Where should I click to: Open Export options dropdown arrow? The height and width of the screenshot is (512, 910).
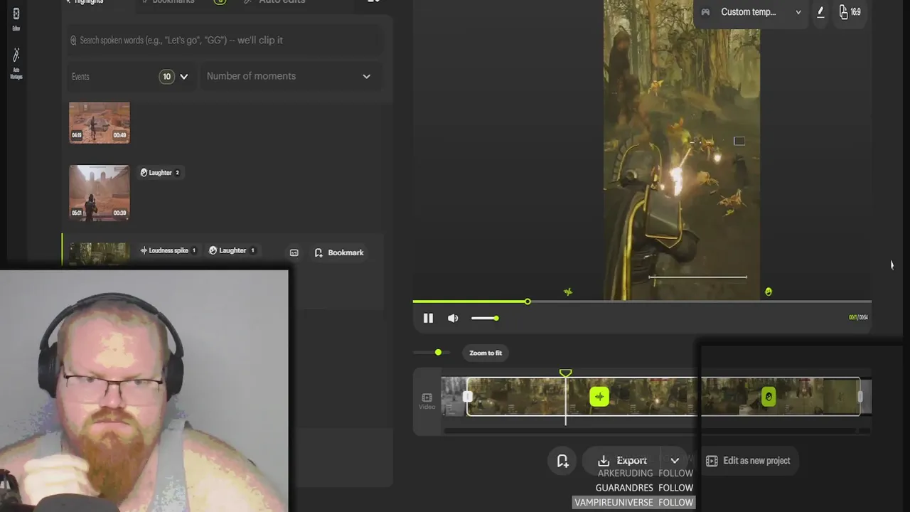click(x=675, y=461)
